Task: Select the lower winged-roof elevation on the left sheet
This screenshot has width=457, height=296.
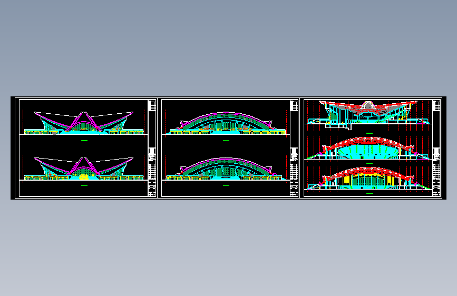Action: coord(84,169)
